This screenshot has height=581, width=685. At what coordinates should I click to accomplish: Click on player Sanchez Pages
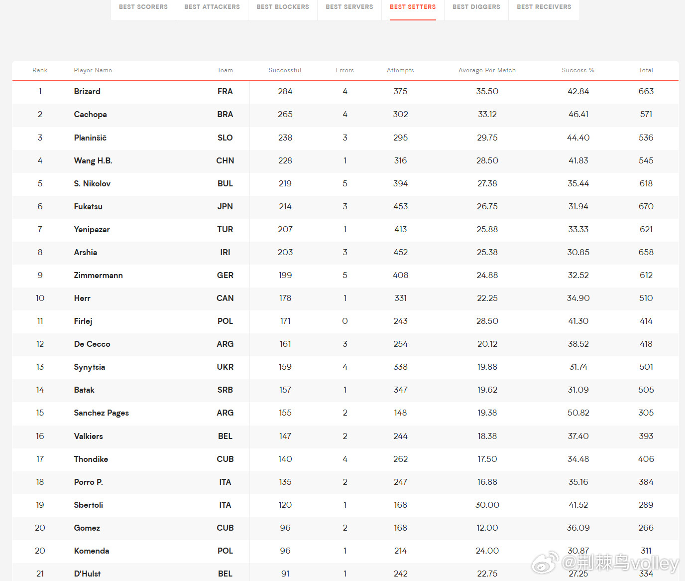pyautogui.click(x=101, y=413)
